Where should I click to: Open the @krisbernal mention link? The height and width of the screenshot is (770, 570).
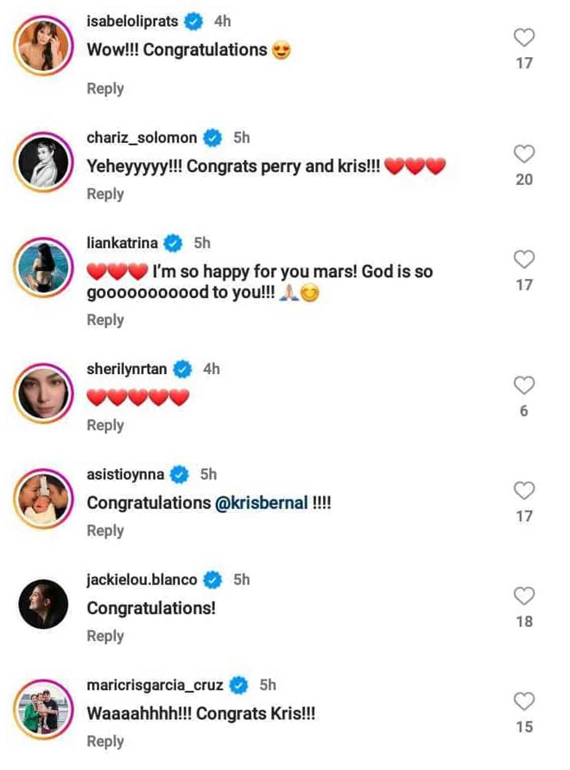[x=262, y=503]
